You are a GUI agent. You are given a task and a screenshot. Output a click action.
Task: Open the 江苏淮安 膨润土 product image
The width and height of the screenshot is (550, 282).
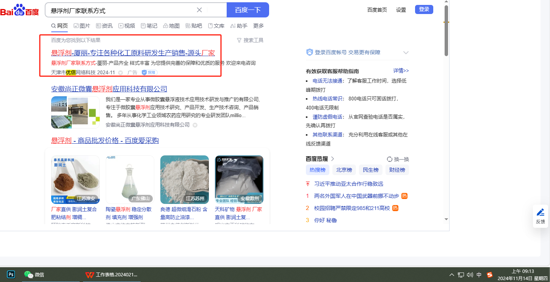(75, 180)
